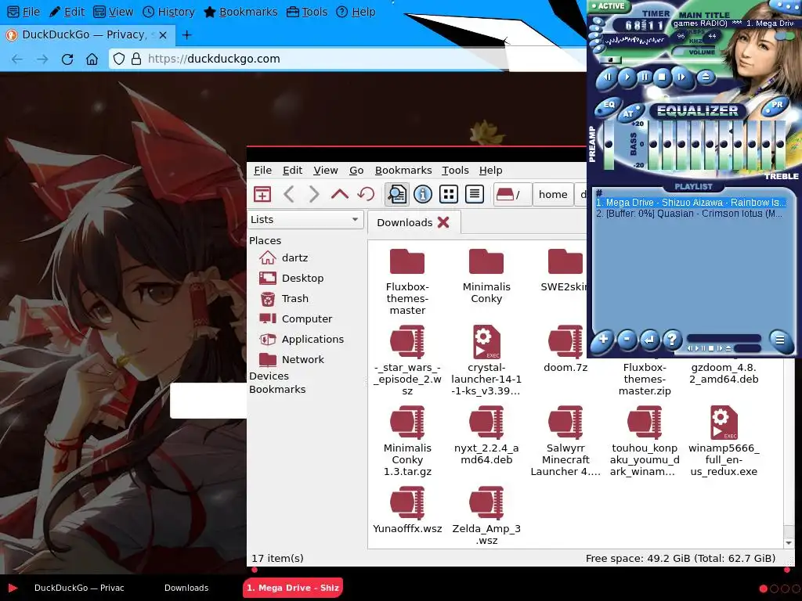
Task: Open playlist misc menu question mark button
Action: click(x=672, y=339)
